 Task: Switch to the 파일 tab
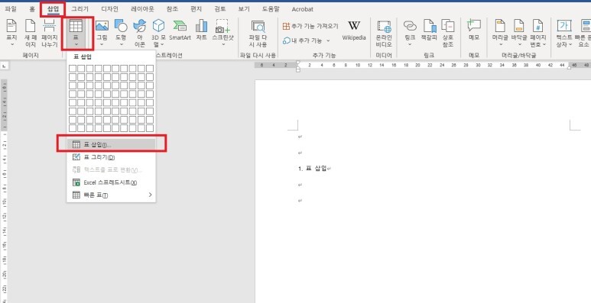click(11, 9)
